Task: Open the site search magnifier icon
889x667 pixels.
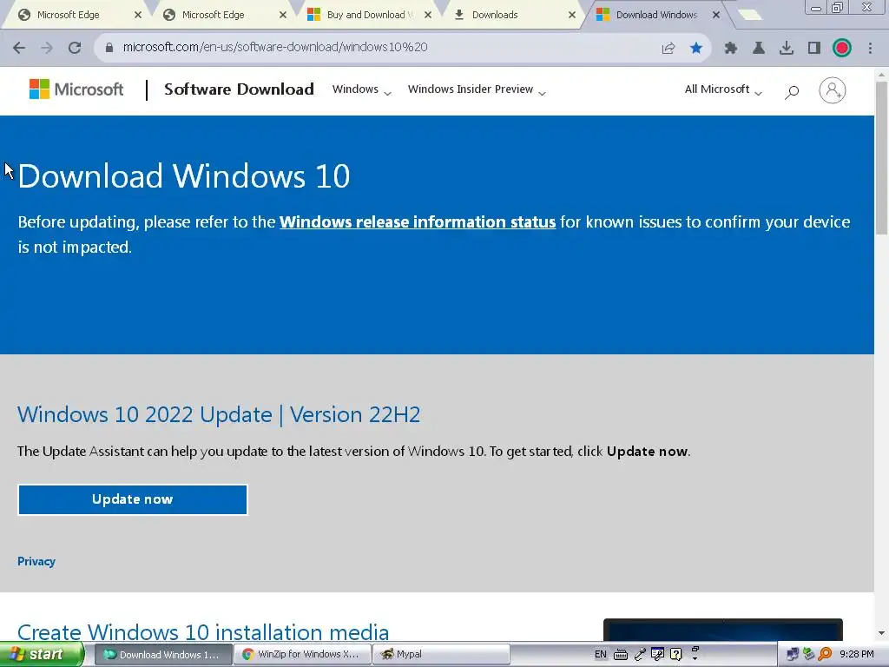Action: 792,91
